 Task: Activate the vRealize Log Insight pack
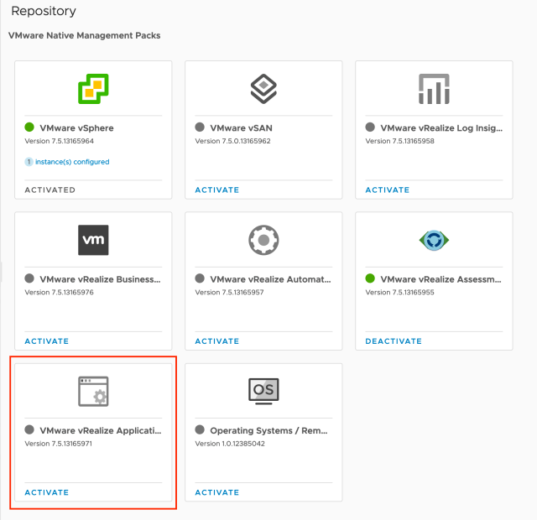click(388, 190)
